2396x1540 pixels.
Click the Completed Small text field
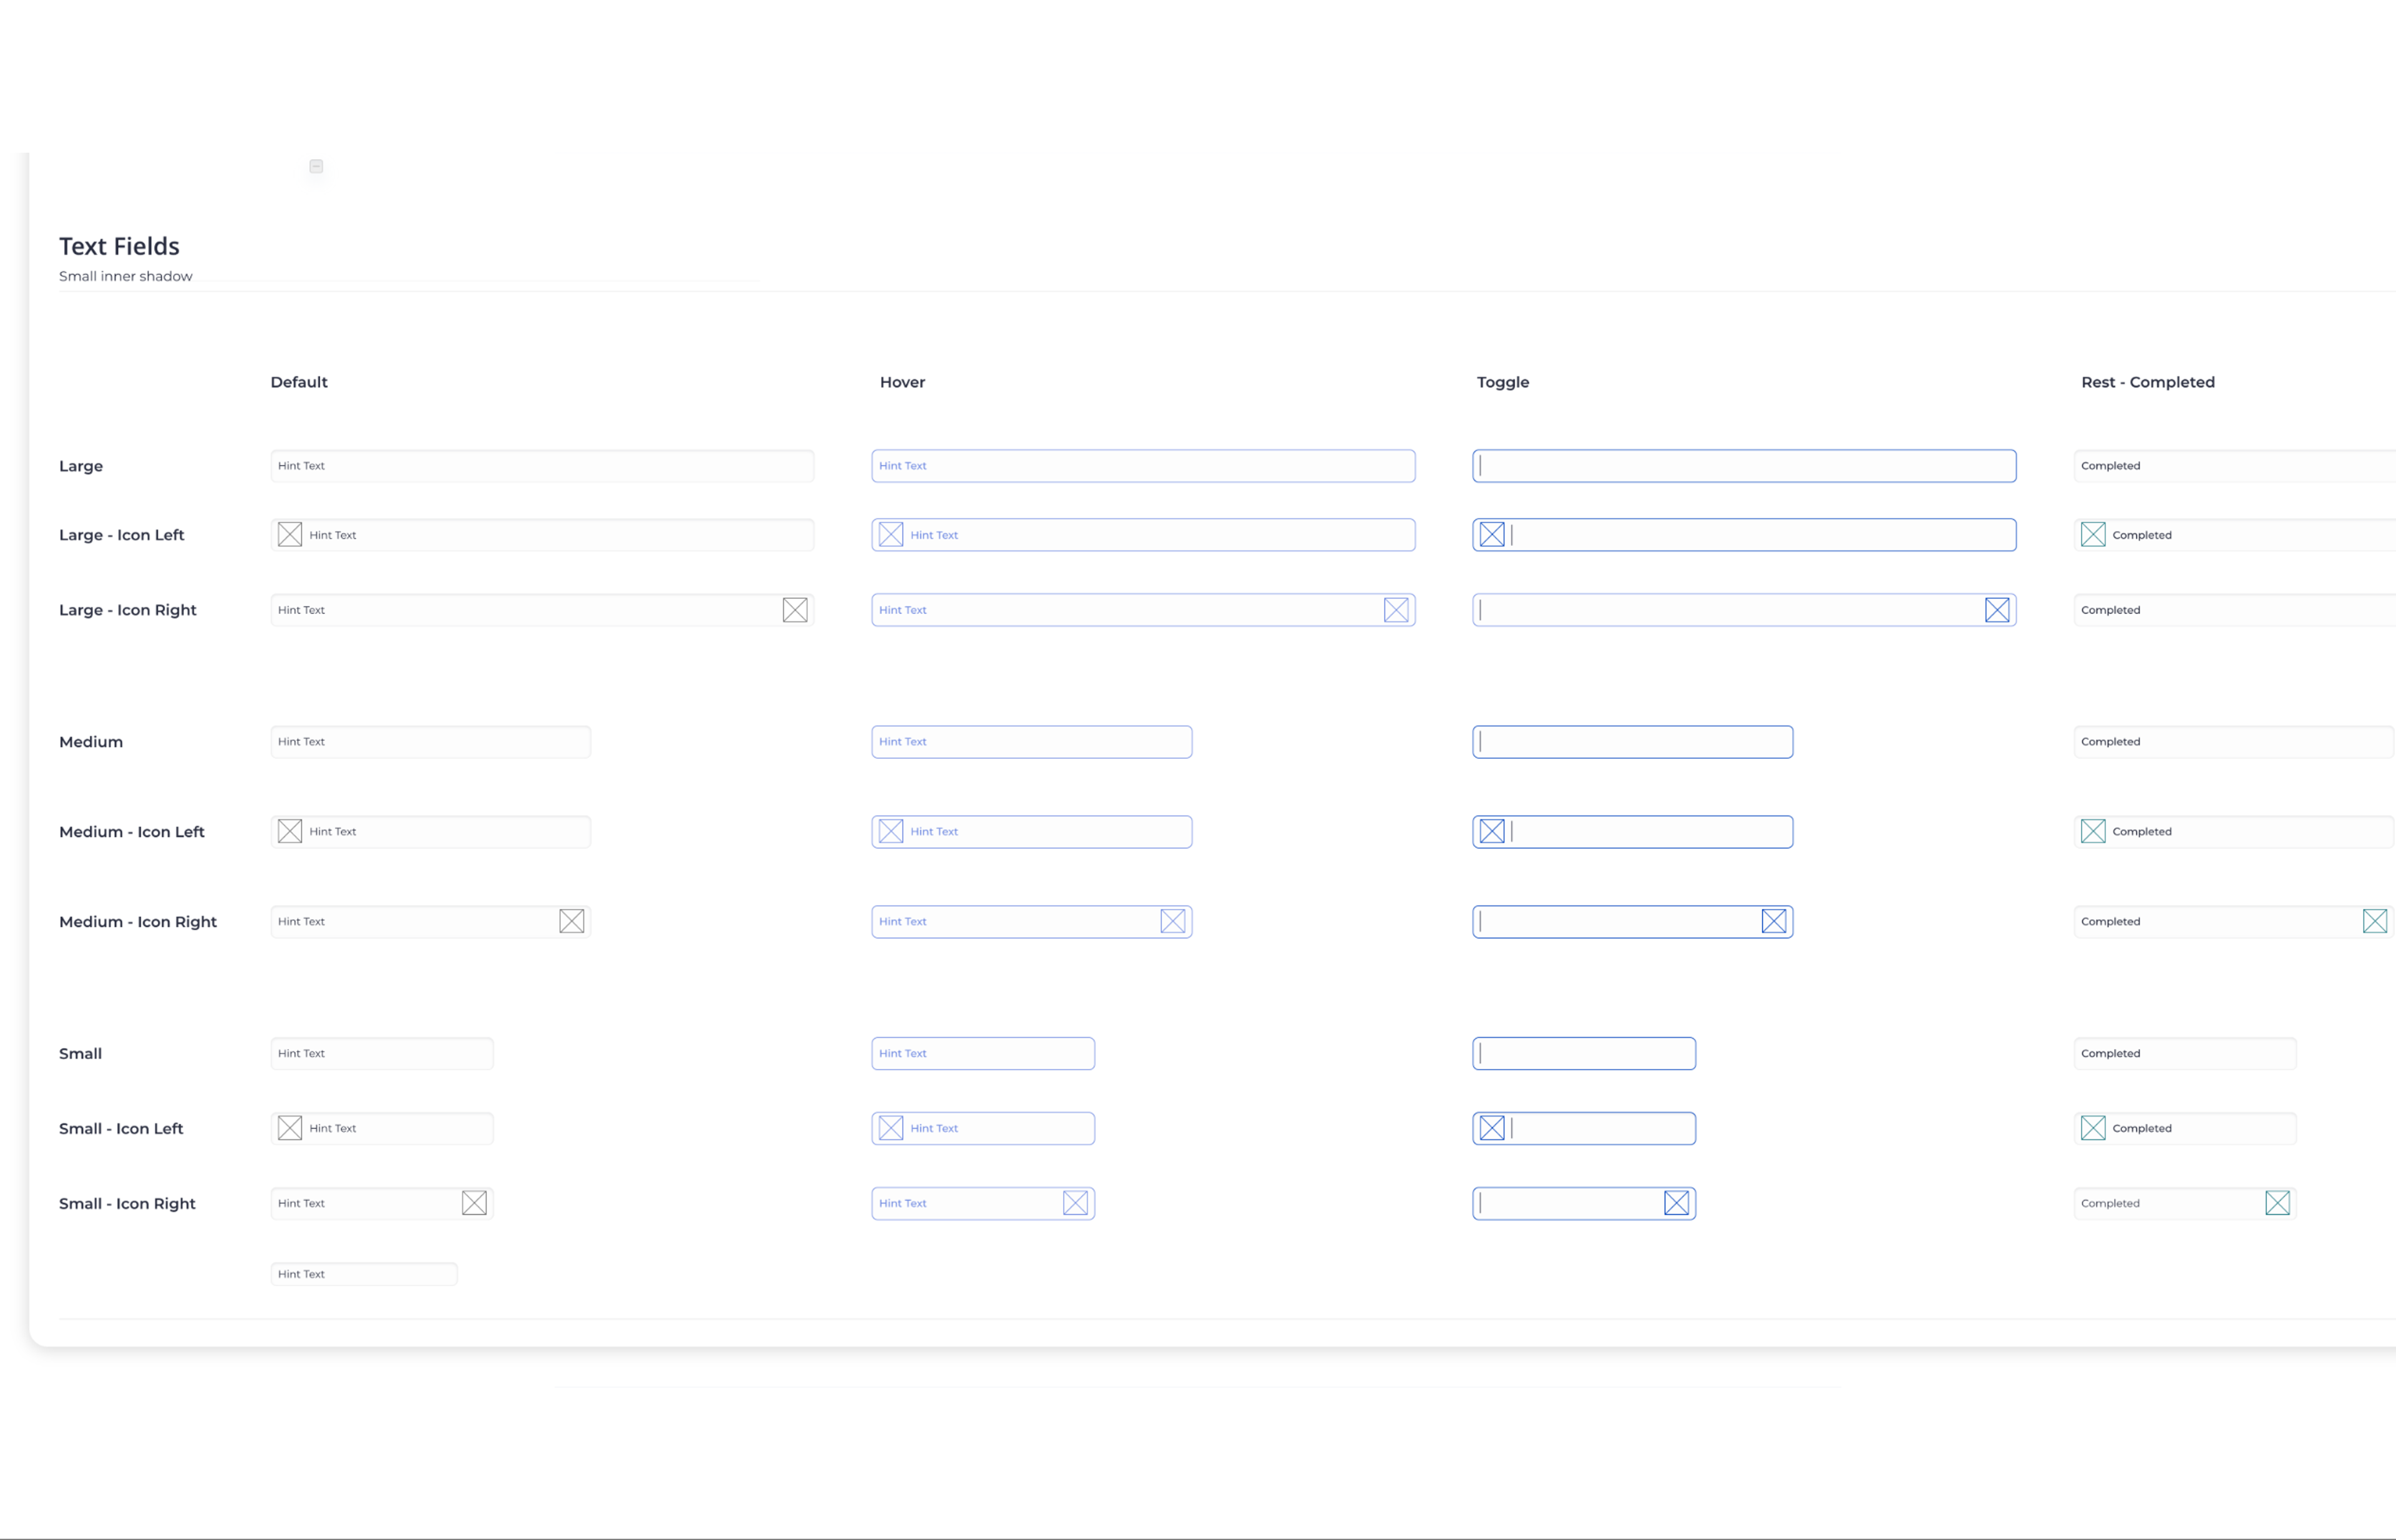coord(2185,1054)
